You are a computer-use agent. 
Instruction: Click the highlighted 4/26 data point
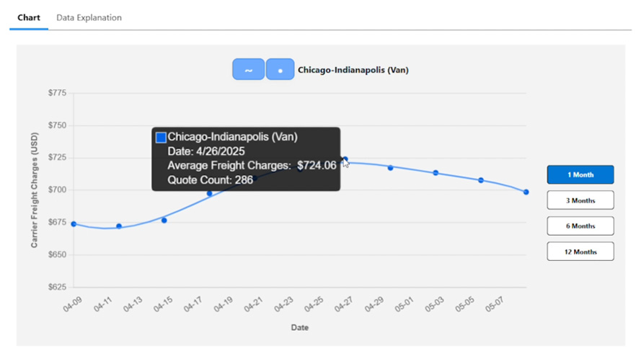point(345,159)
